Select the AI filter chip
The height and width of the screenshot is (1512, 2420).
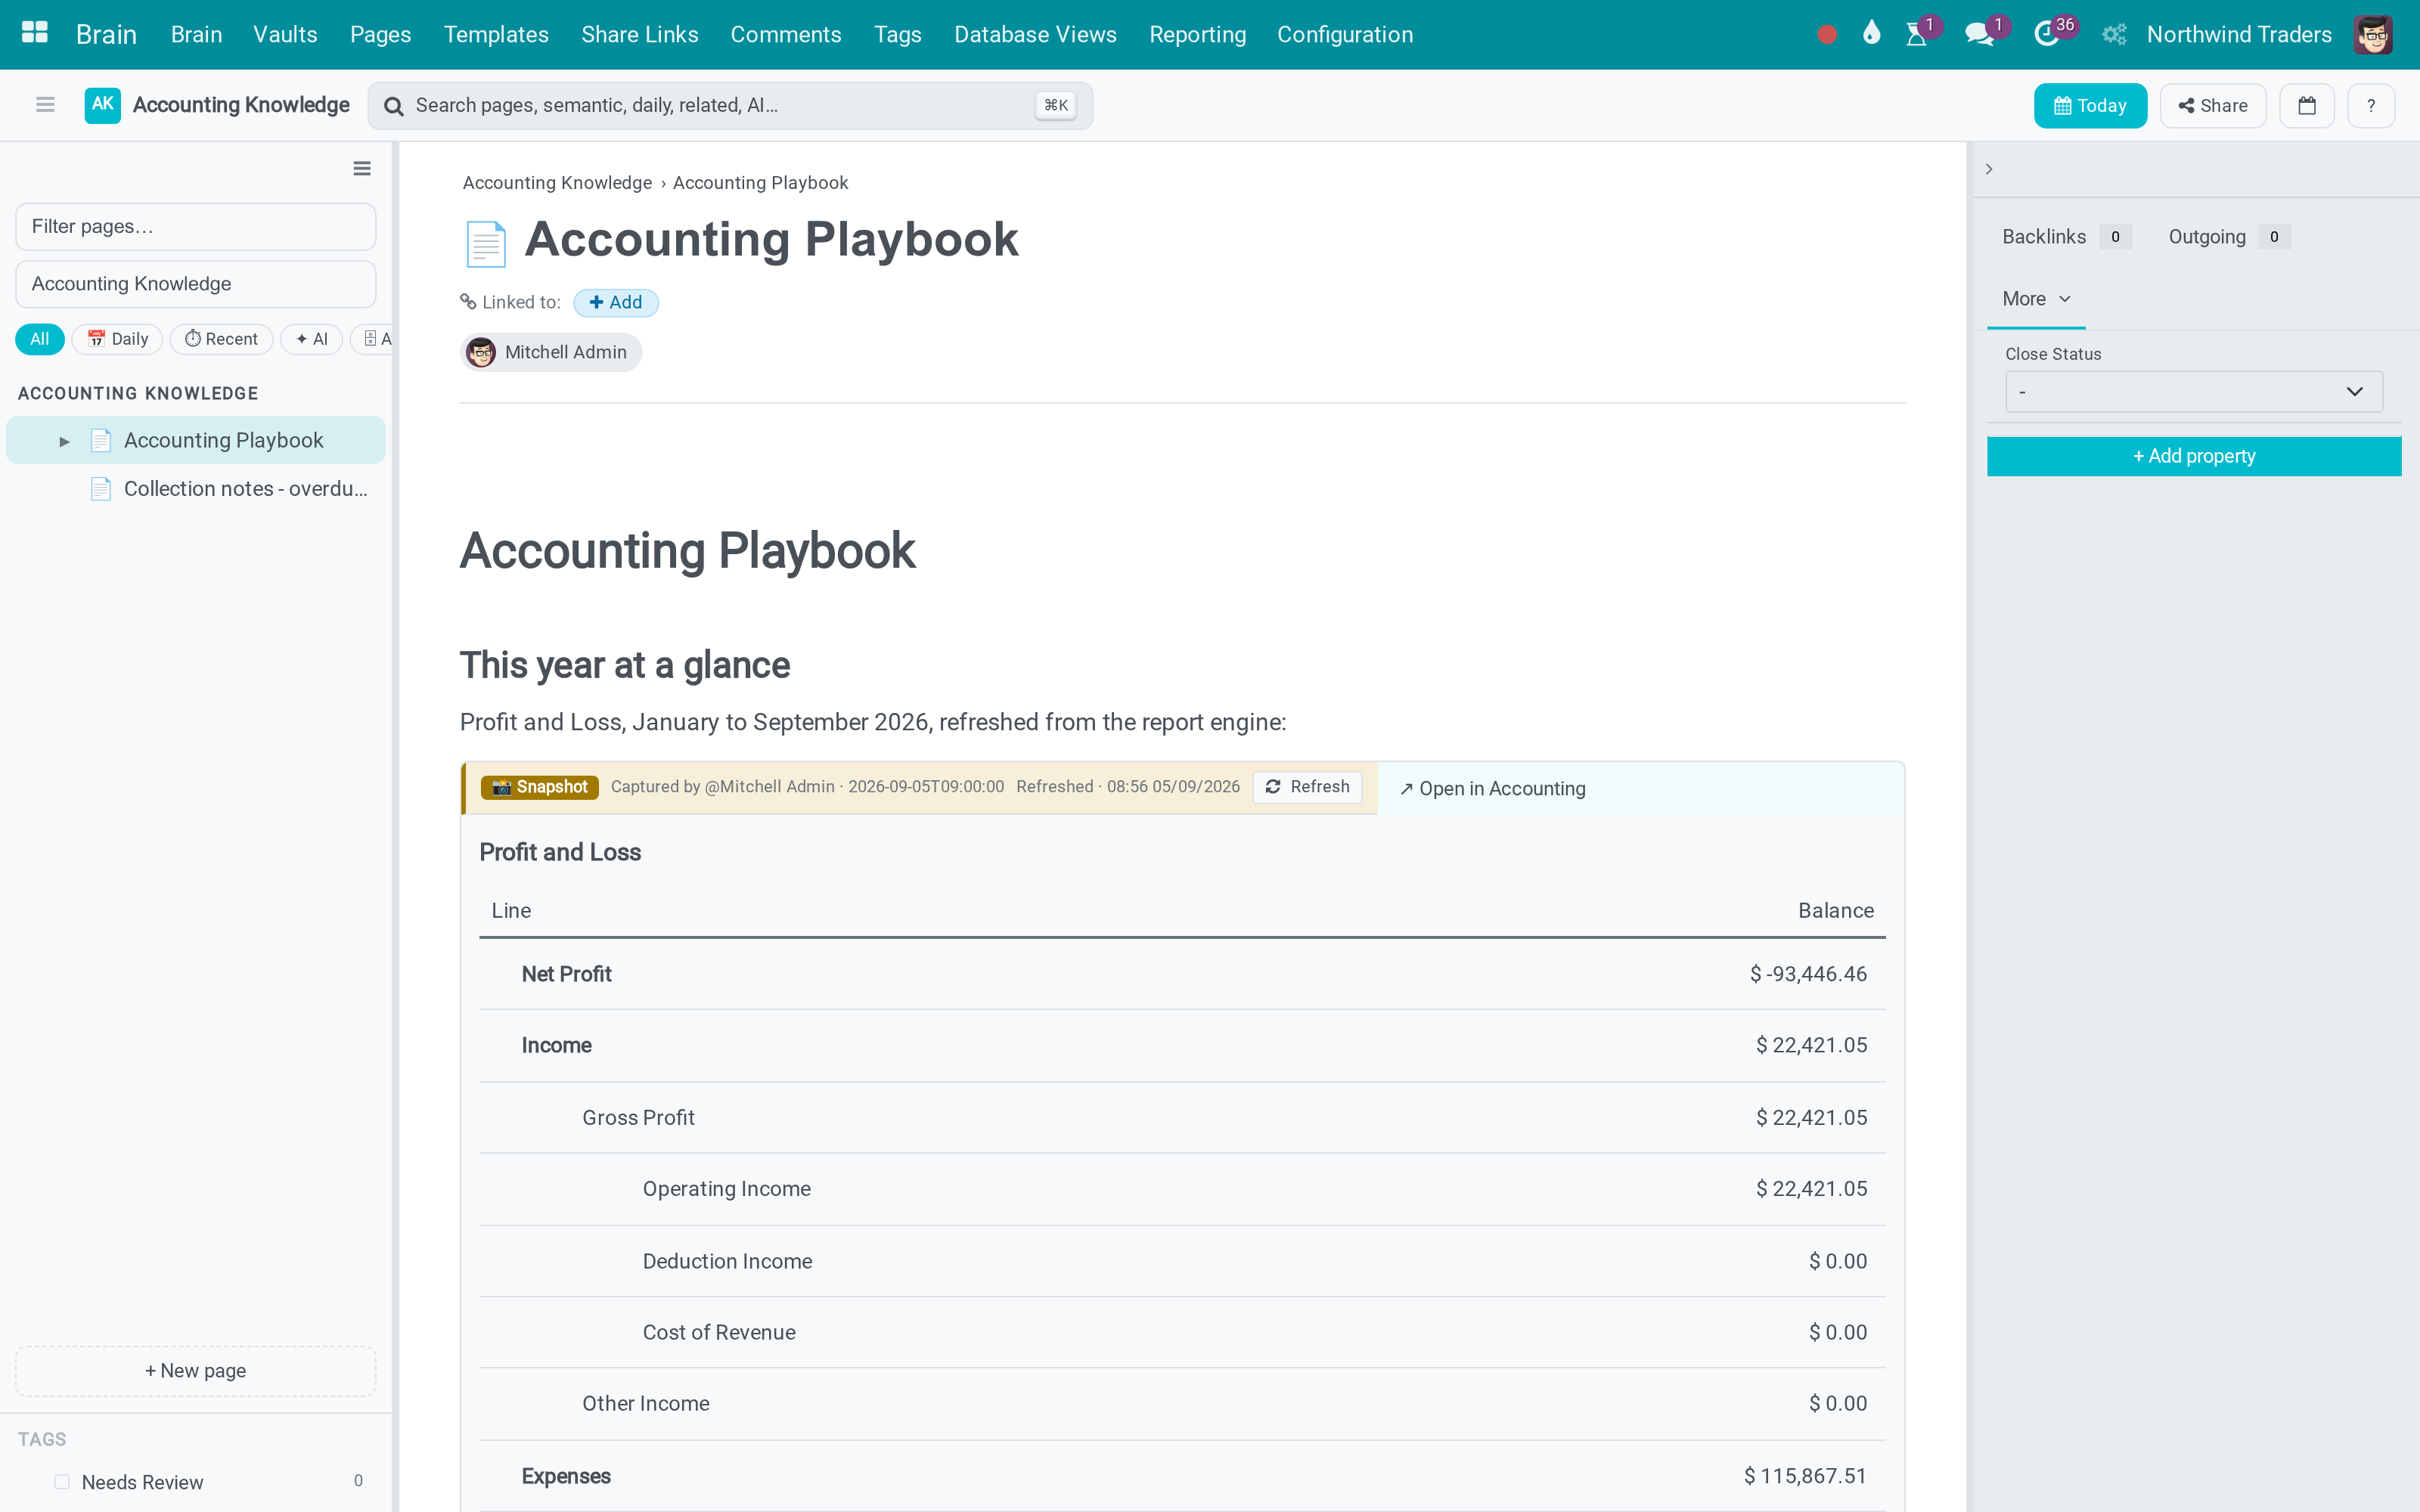click(311, 339)
